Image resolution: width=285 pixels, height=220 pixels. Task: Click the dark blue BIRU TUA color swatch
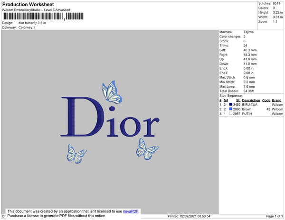pos(231,104)
